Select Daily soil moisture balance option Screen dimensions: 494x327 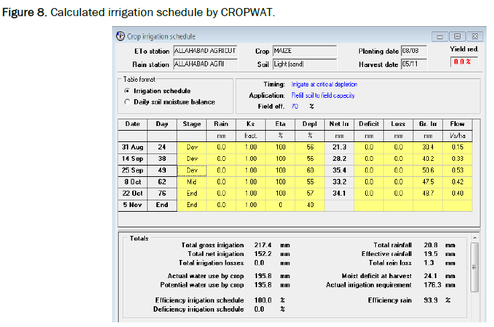127,102
